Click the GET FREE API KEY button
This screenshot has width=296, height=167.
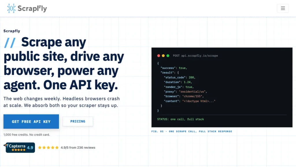[x=31, y=121]
